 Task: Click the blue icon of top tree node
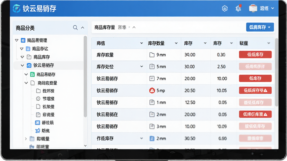click(23, 40)
